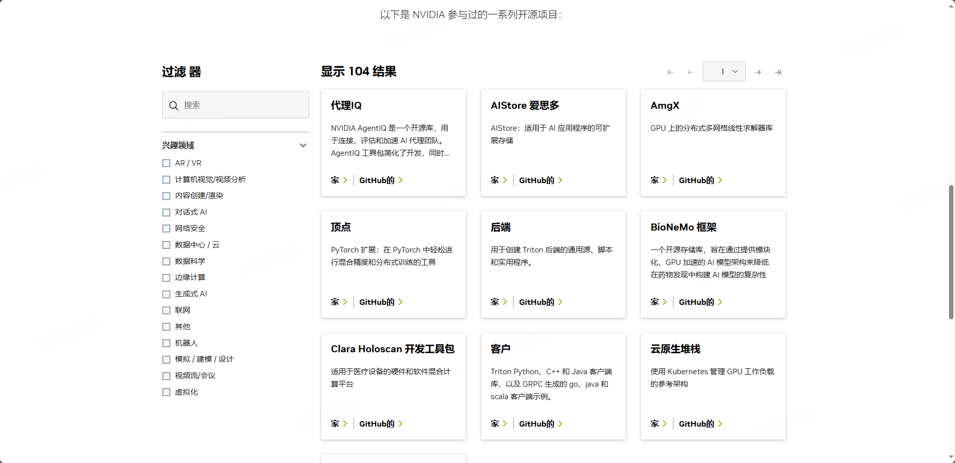
Task: Open 家 link on AIStore card
Action: pyautogui.click(x=498, y=180)
